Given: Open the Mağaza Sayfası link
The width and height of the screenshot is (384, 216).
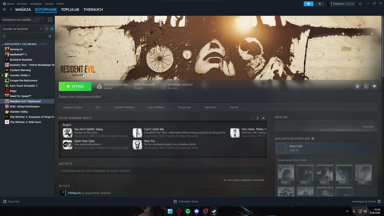Looking at the screenshot, I should [x=72, y=107].
